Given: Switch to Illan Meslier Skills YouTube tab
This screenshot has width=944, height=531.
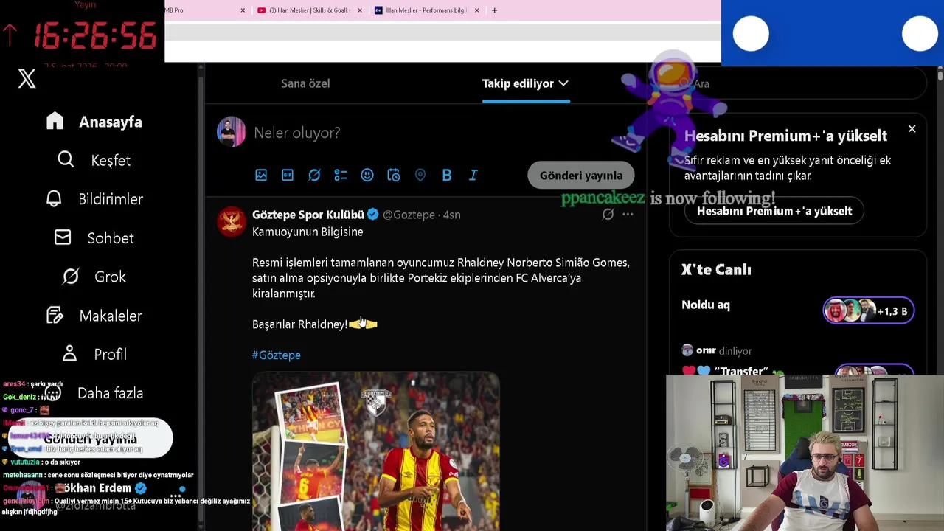Looking at the screenshot, I should click(x=304, y=10).
